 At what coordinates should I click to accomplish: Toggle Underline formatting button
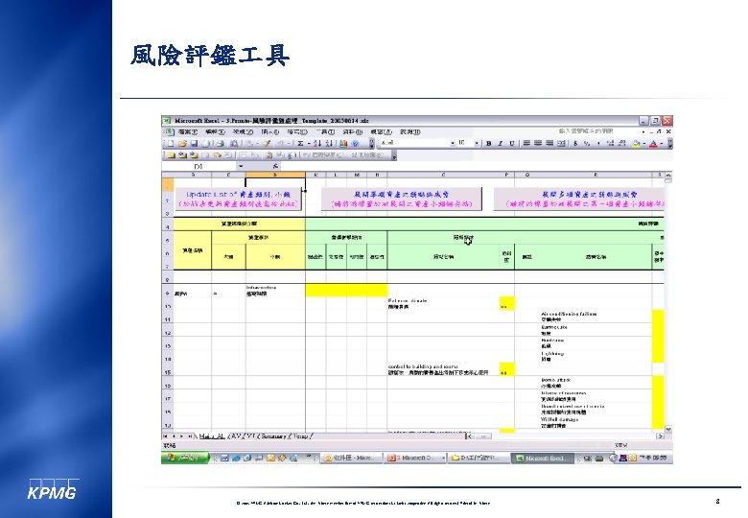[x=511, y=143]
